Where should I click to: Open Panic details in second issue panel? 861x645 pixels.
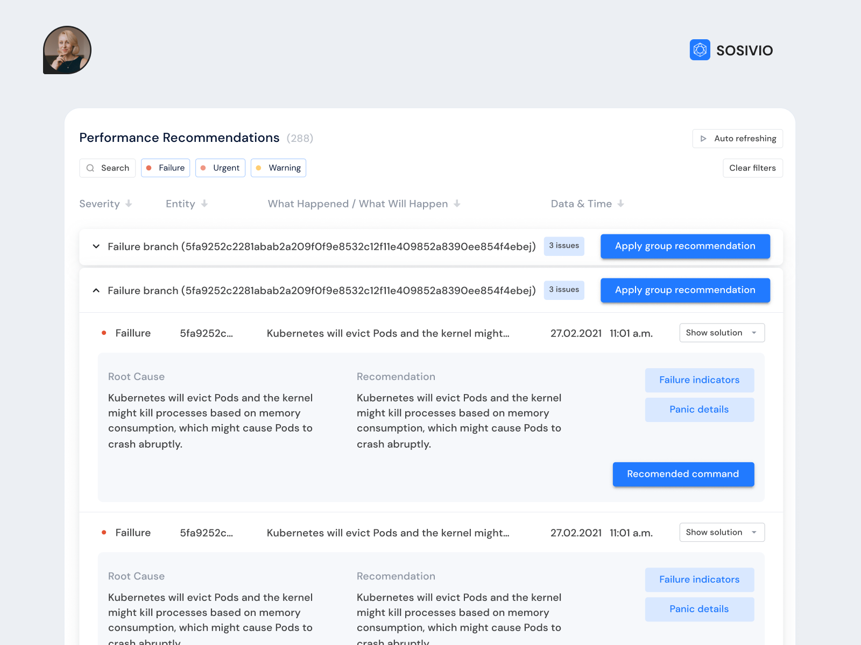[700, 609]
